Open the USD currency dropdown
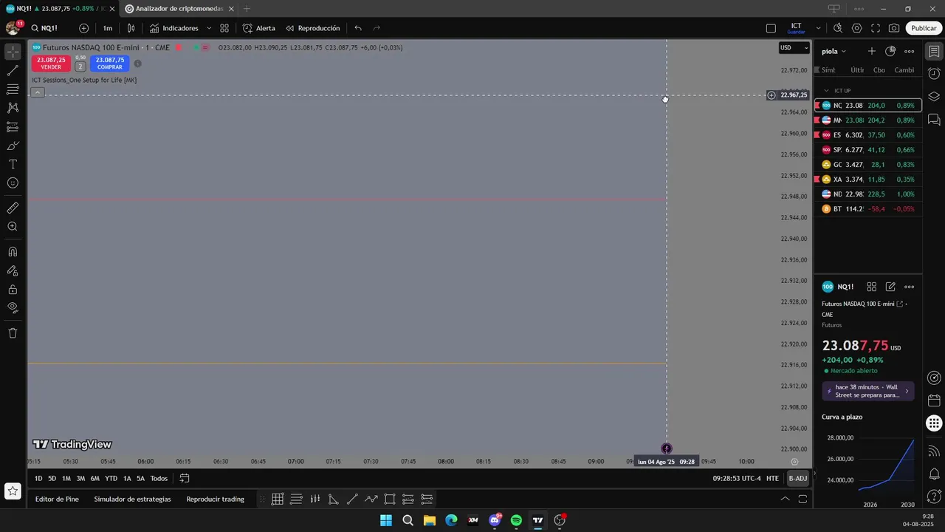945x532 pixels. pyautogui.click(x=794, y=48)
